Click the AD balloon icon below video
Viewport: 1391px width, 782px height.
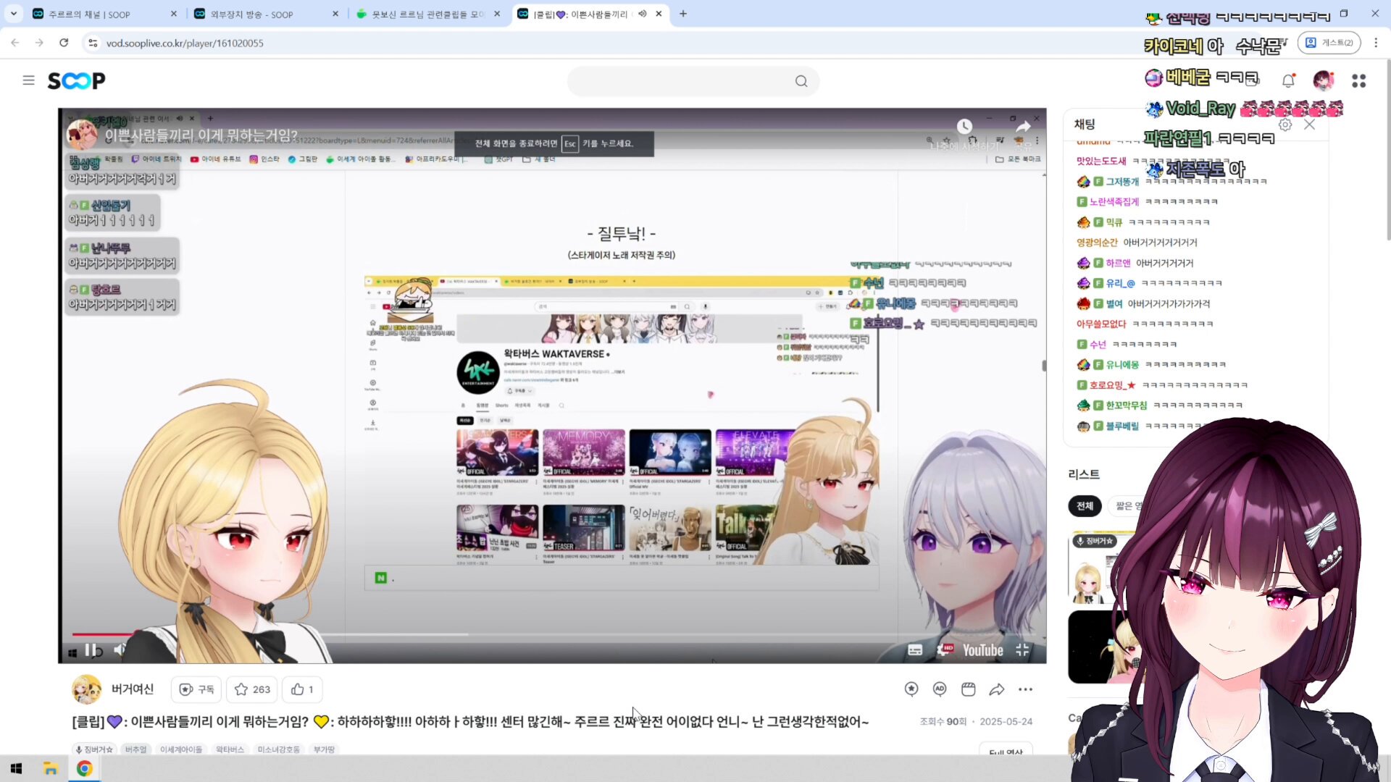click(x=940, y=689)
